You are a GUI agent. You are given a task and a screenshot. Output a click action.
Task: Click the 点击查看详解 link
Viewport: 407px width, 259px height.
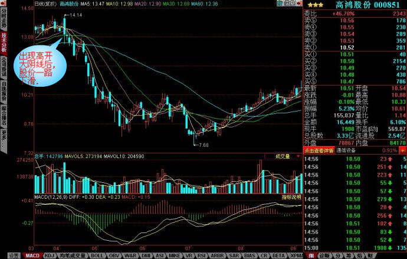coord(319,150)
